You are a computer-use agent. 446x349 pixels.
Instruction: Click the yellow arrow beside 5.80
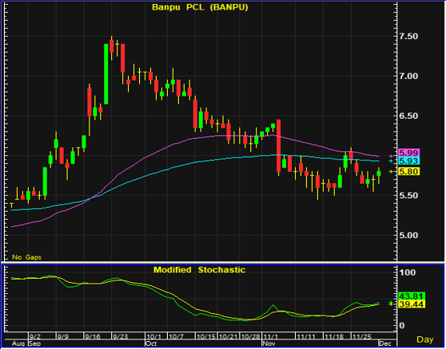pyautogui.click(x=392, y=172)
